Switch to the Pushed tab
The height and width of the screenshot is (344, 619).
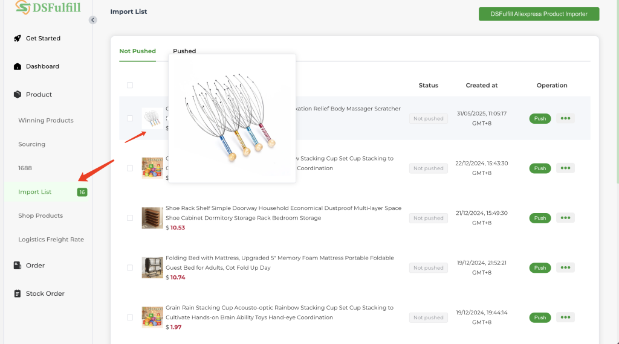pos(184,51)
